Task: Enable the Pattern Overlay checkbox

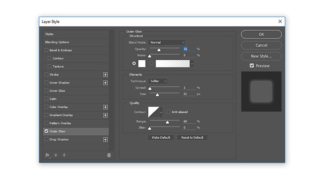Action: 46,123
